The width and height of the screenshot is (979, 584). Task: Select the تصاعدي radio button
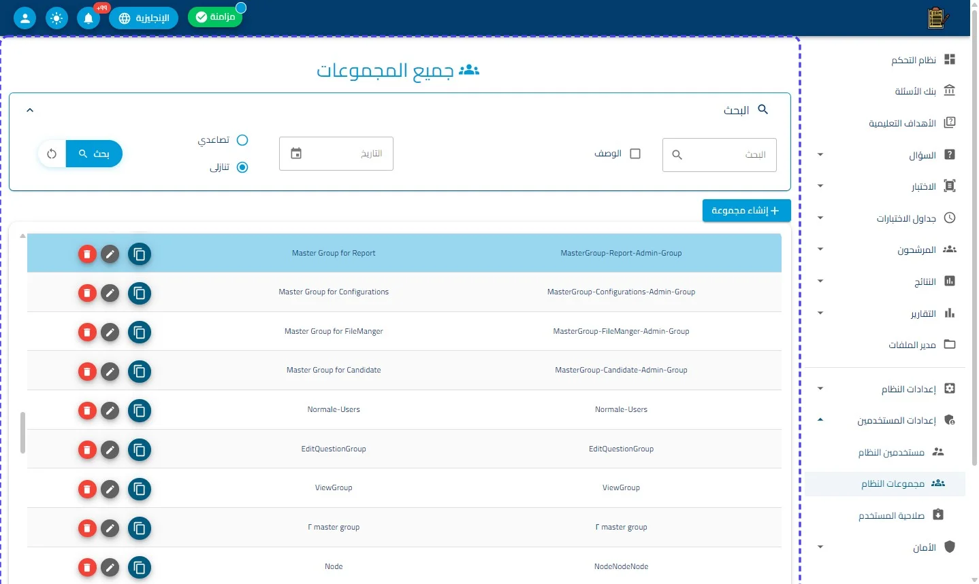pyautogui.click(x=242, y=140)
